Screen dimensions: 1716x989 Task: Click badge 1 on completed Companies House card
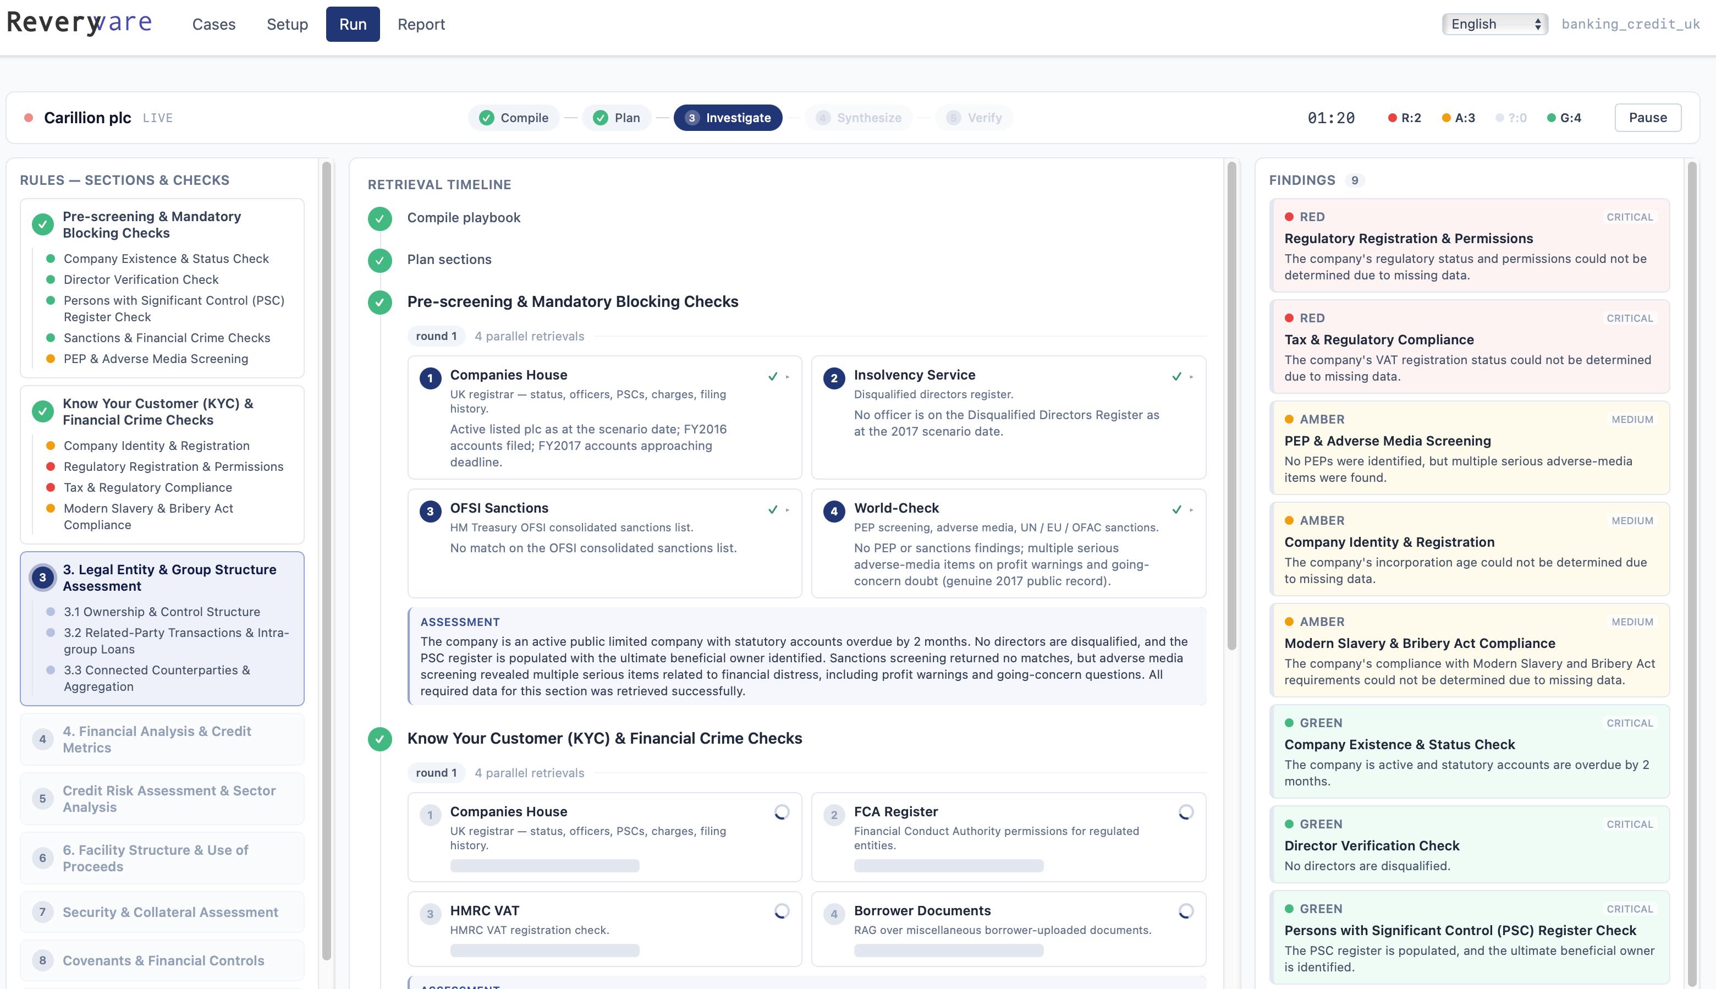(430, 378)
